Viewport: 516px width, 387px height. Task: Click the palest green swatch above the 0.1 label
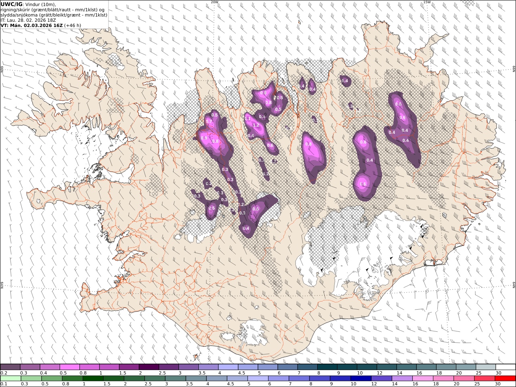(x=10, y=379)
